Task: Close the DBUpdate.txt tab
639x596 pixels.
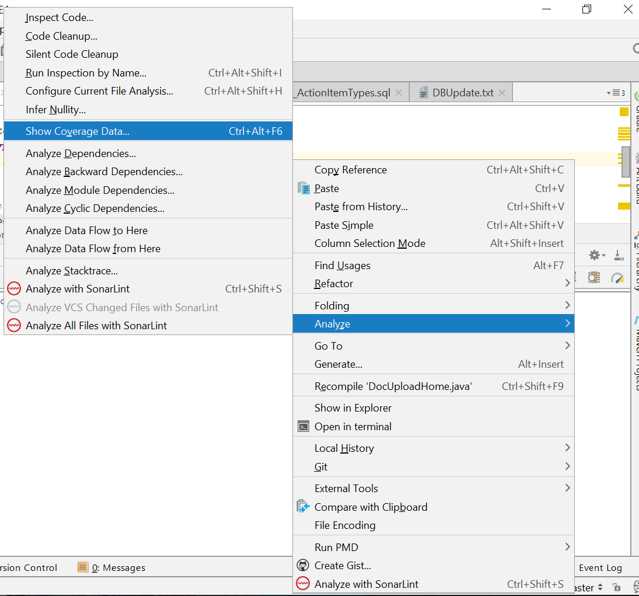Action: point(502,93)
